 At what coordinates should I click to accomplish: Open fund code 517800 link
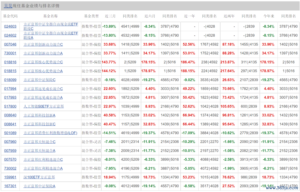pyautogui.click(x=10, y=106)
